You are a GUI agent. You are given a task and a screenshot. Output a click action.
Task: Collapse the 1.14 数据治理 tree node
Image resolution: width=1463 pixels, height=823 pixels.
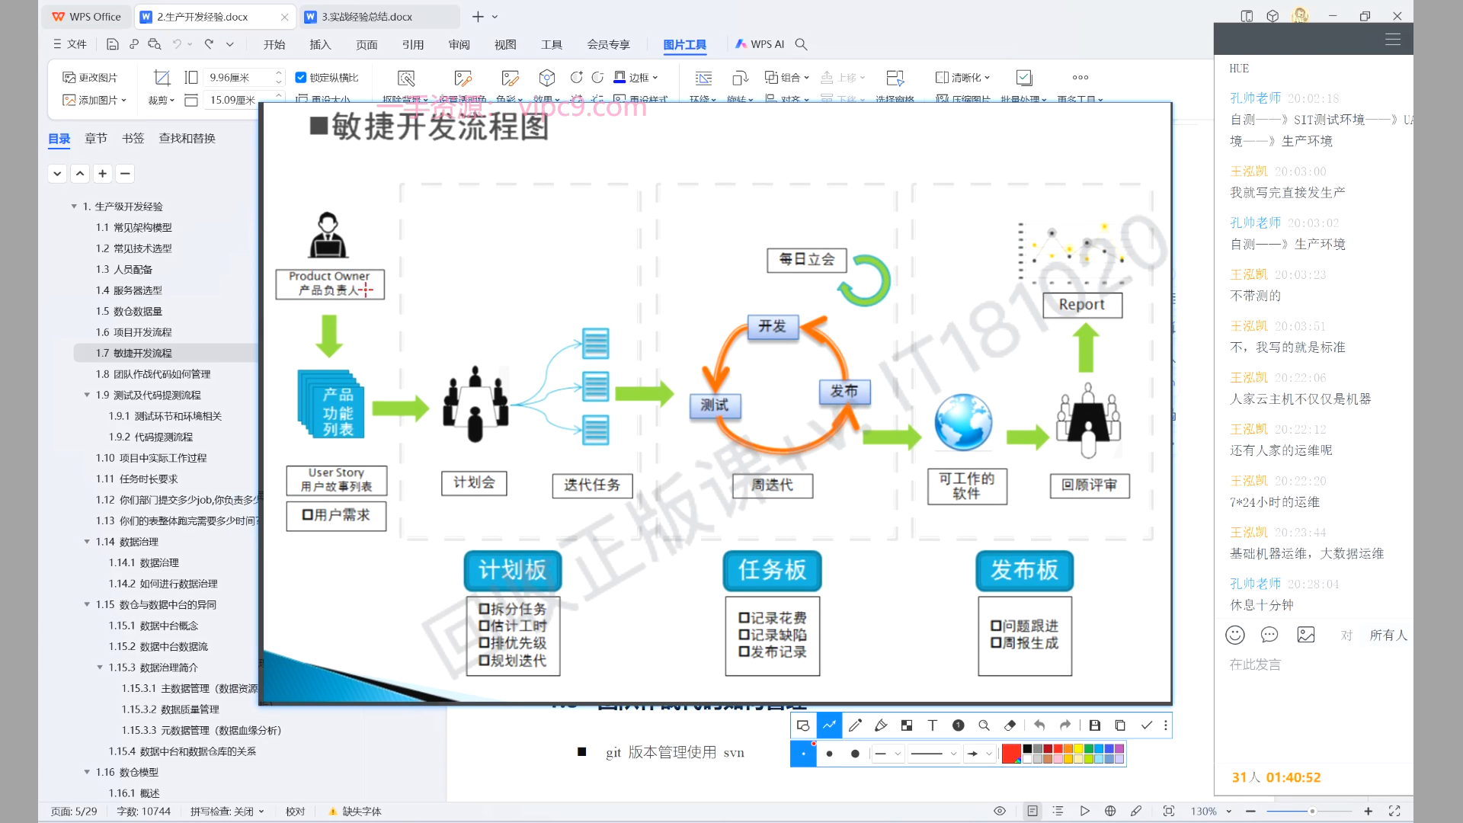click(x=87, y=542)
